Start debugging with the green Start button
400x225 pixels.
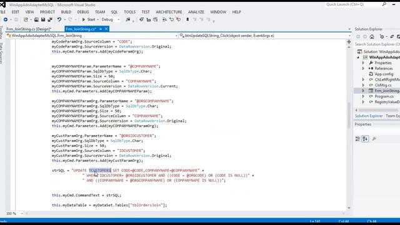pos(89,19)
